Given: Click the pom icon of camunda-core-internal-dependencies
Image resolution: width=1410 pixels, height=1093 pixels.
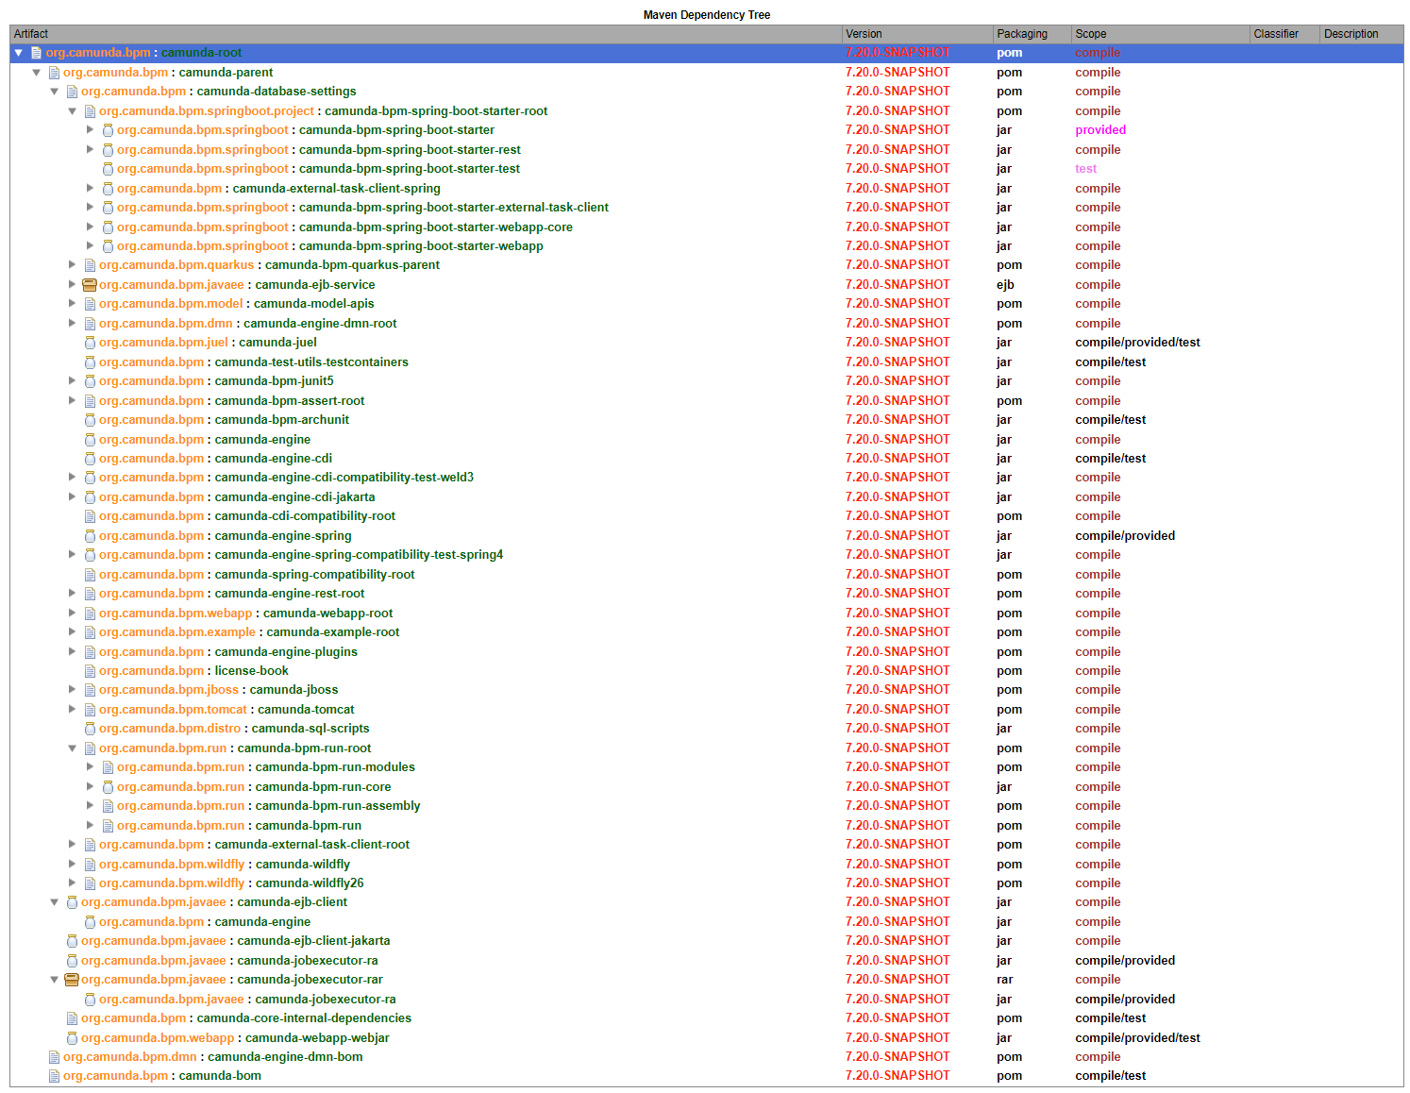Looking at the screenshot, I should point(72,1018).
